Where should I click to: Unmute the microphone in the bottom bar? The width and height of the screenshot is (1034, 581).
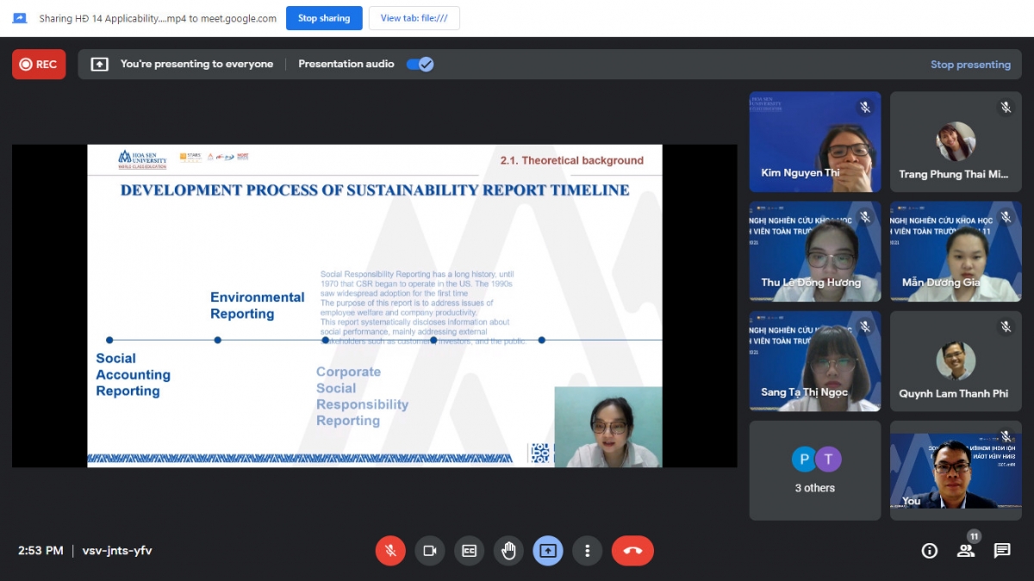pyautogui.click(x=390, y=551)
